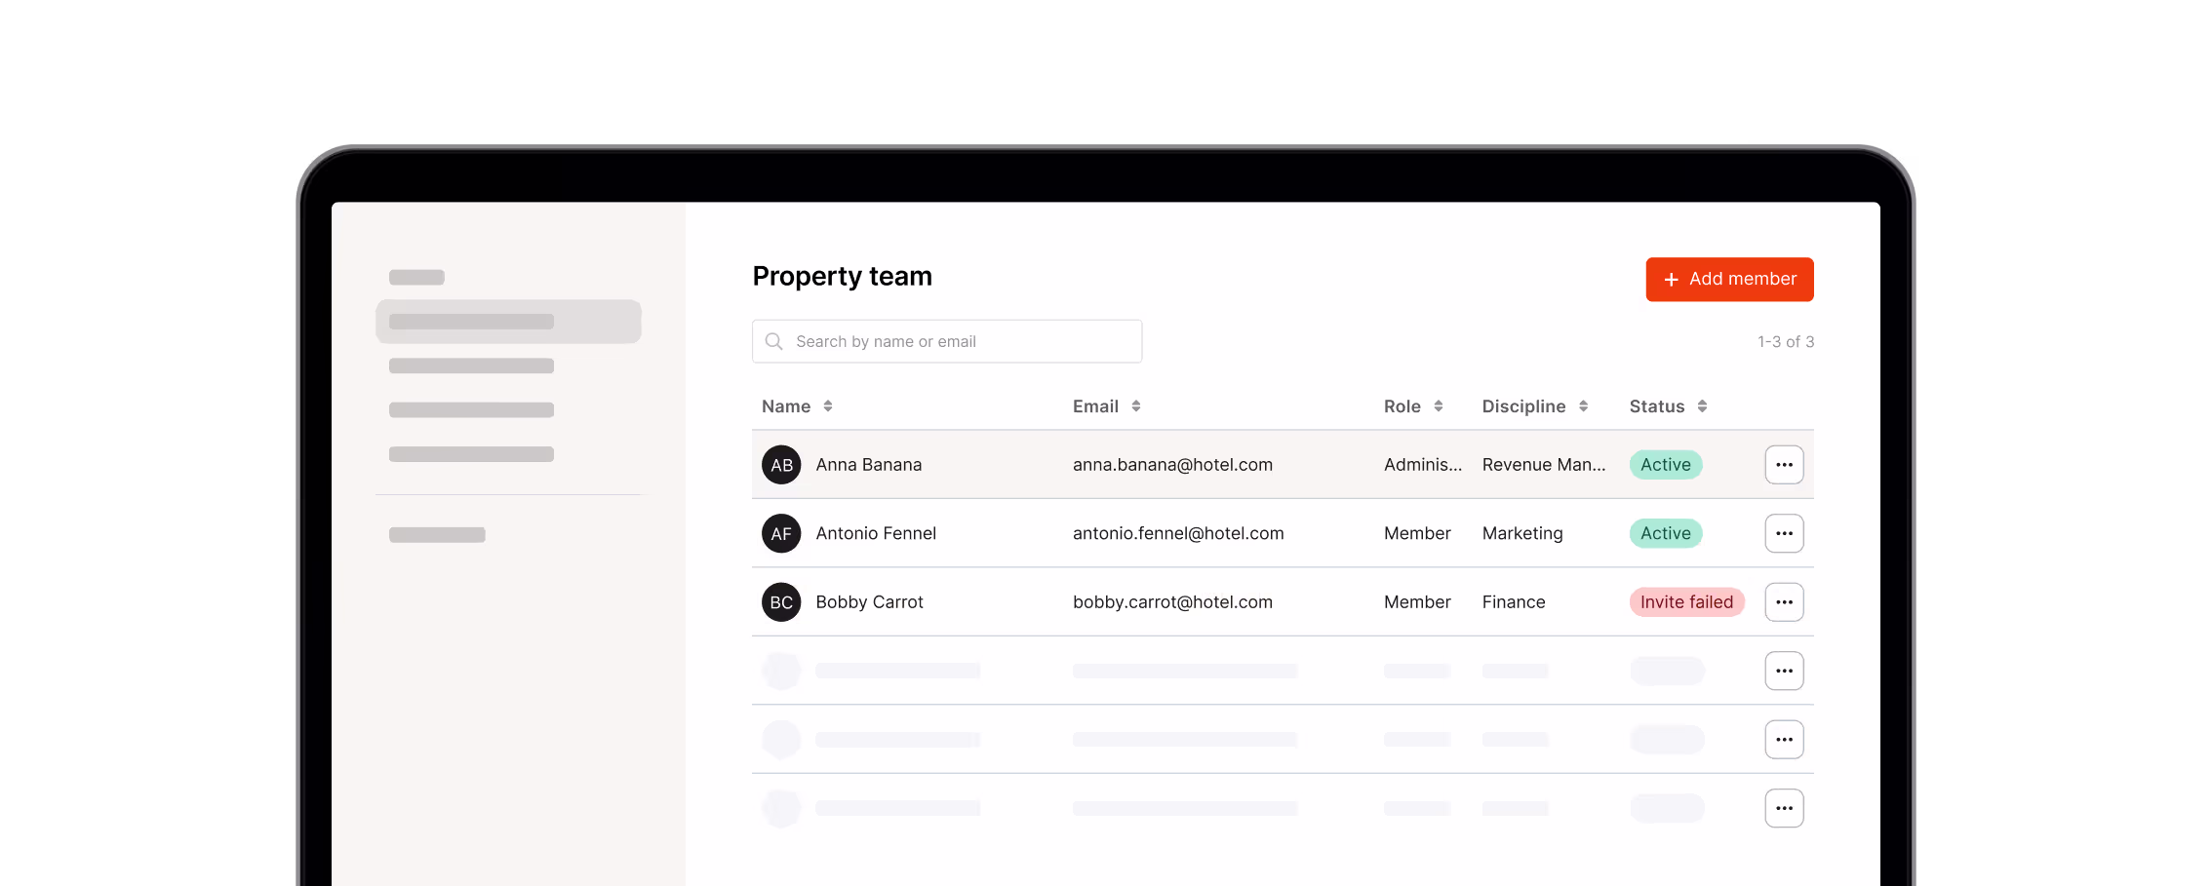This screenshot has height=886, width=2212.
Task: Open more options for Bobby Carrot
Action: tap(1784, 602)
